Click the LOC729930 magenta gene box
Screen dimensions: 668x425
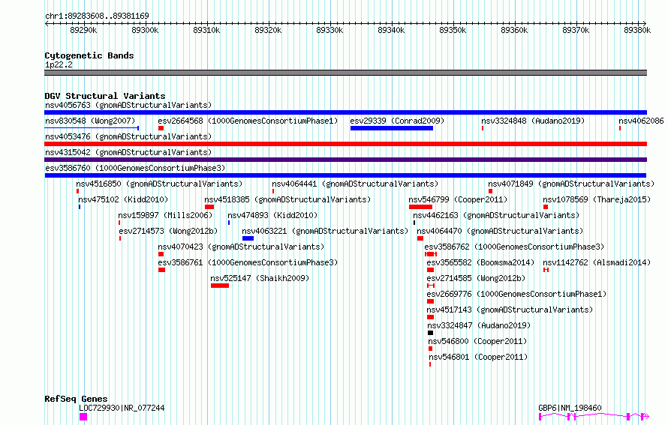(83, 417)
